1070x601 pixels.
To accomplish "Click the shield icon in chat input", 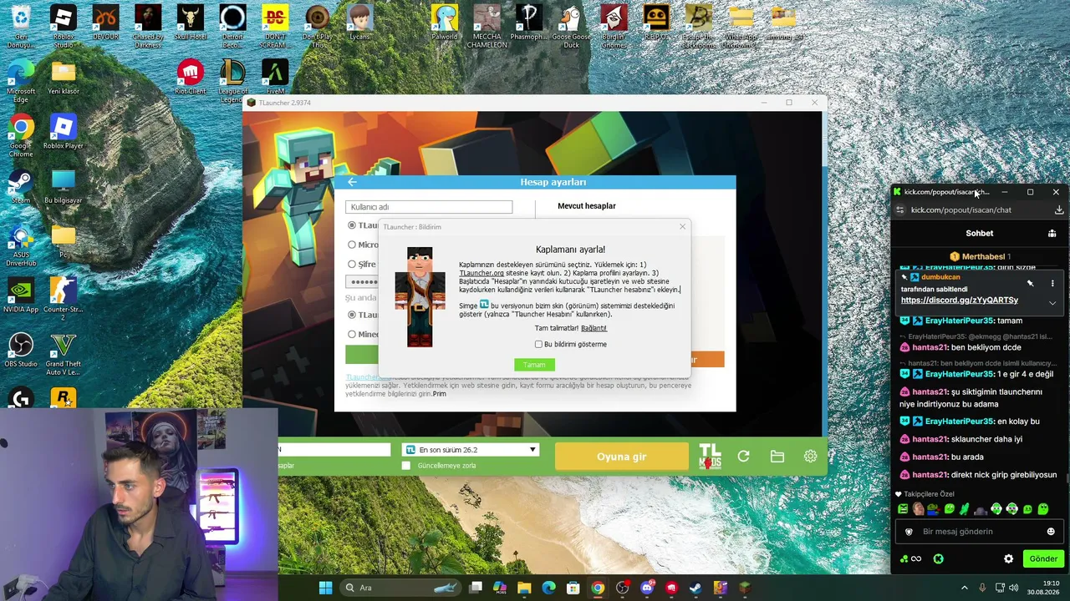I will point(909,532).
